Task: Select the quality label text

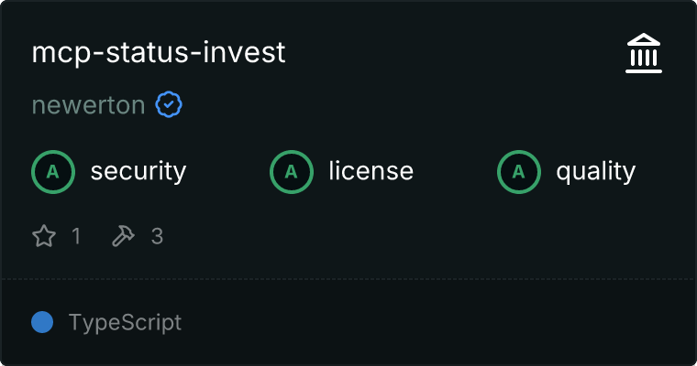Action: point(595,171)
